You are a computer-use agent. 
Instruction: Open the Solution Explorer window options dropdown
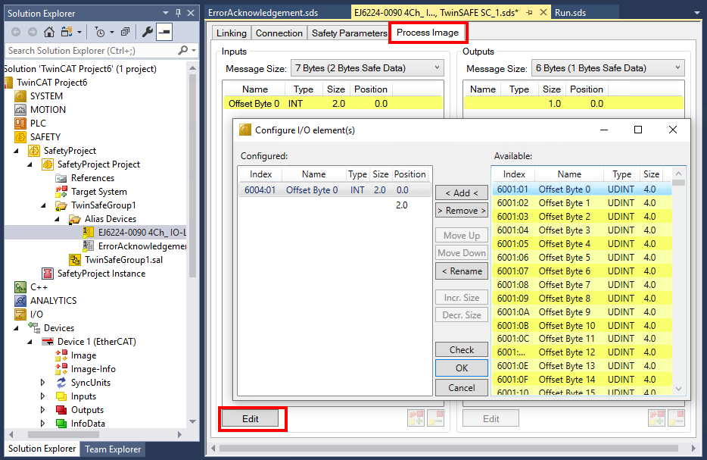click(x=166, y=13)
